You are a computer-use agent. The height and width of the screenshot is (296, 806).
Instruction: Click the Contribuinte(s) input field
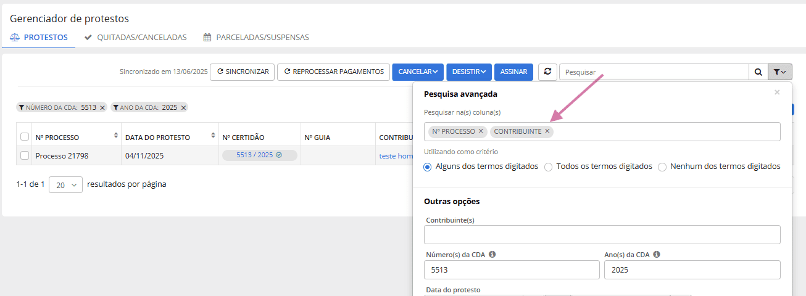602,234
